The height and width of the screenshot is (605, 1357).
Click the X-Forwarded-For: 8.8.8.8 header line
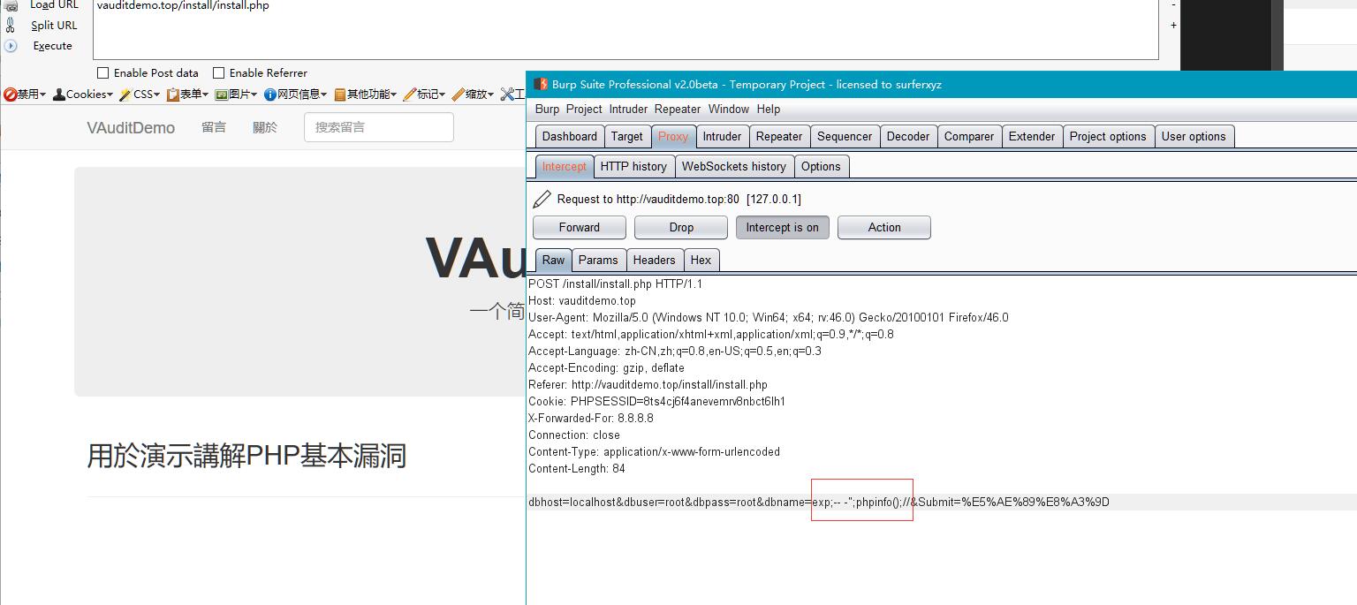pyautogui.click(x=591, y=419)
